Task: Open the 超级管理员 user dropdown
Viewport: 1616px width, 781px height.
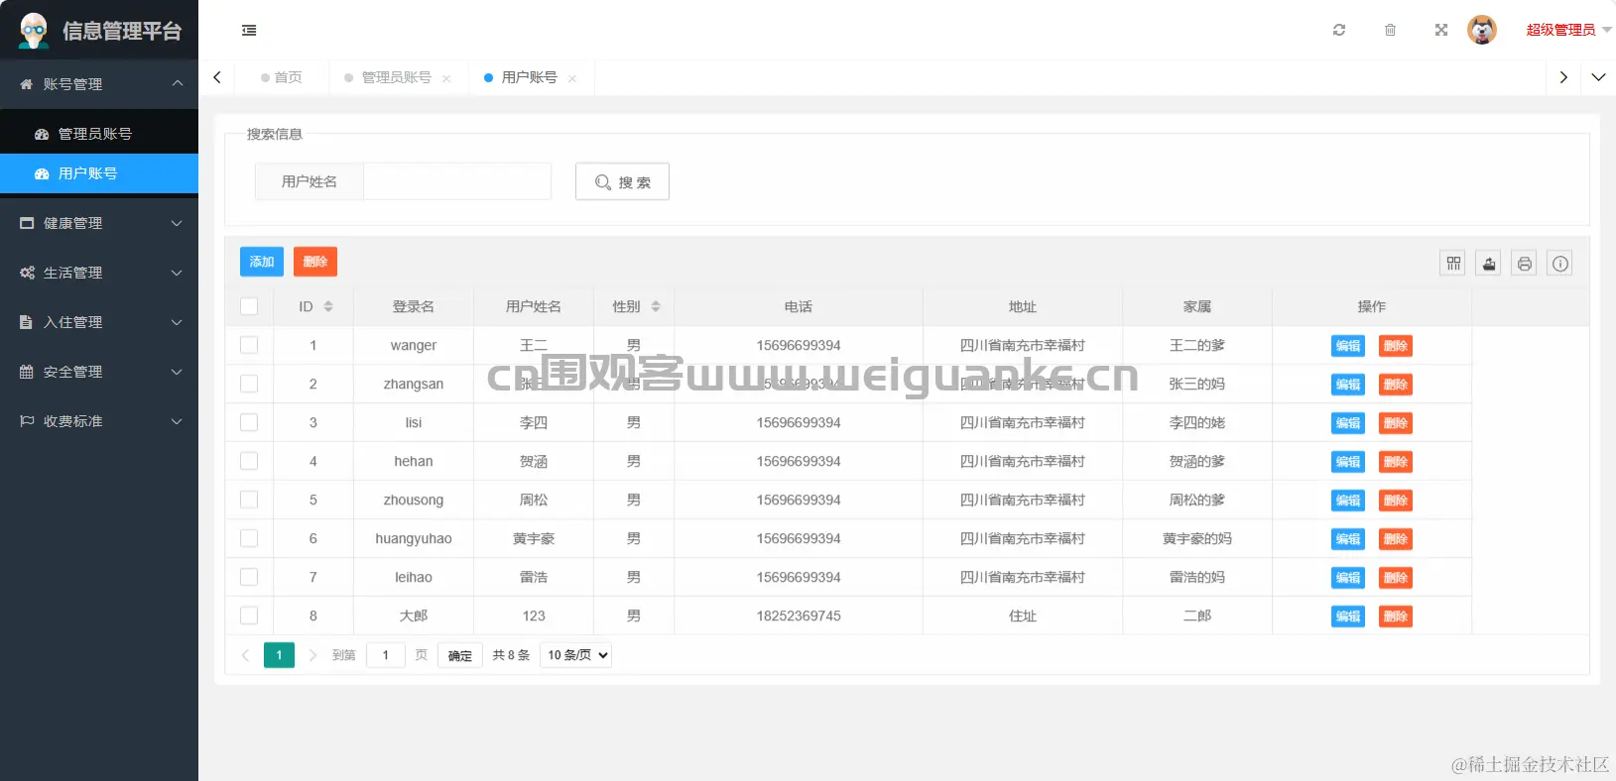Action: 1568,30
